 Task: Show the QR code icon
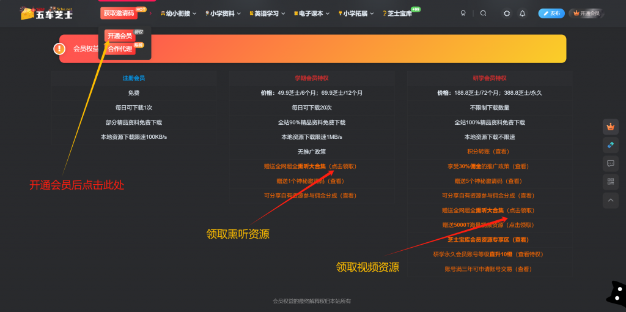click(609, 182)
